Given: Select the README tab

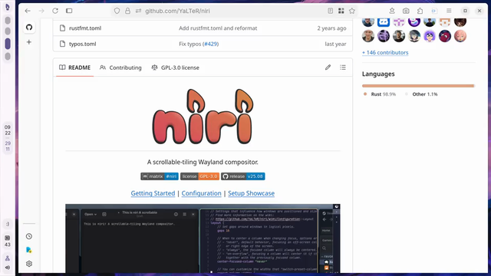Looking at the screenshot, I should click(x=75, y=67).
